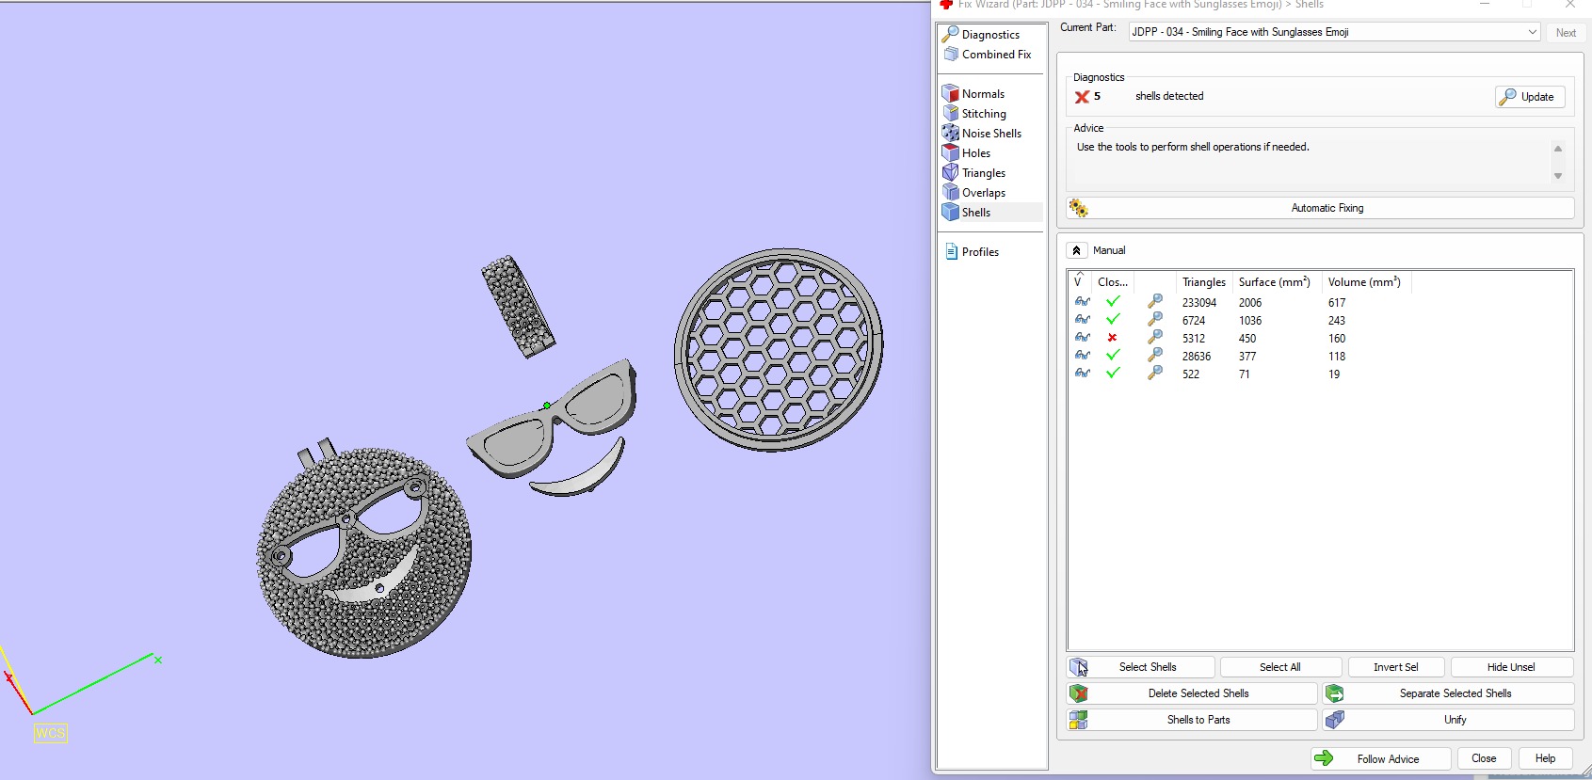
Task: Go to the Overlaps fix step
Action: 983,193
